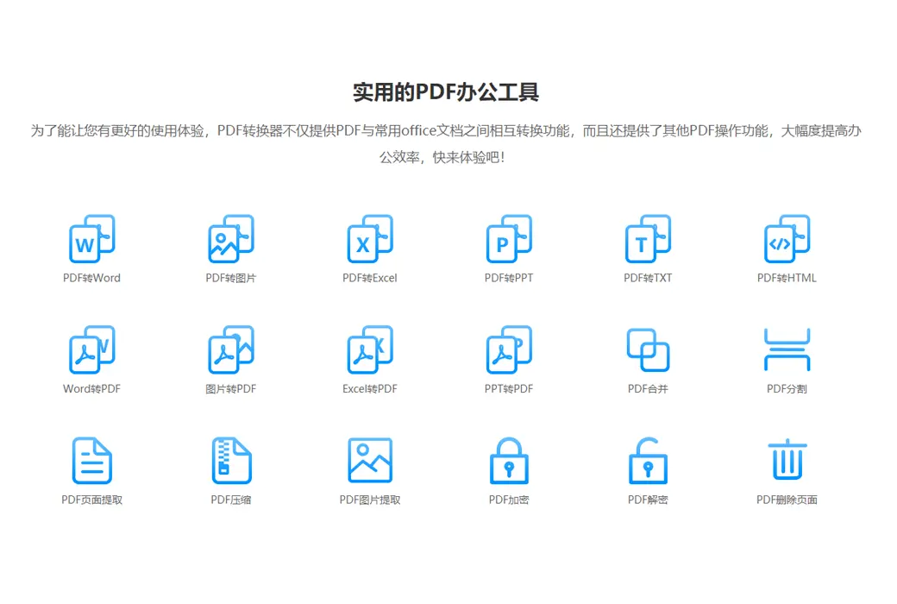Open the PDF压缩 compress icon
The image size is (897, 604).
(231, 461)
